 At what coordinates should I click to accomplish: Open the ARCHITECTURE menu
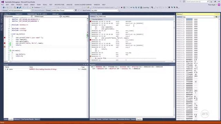pos(59,4)
